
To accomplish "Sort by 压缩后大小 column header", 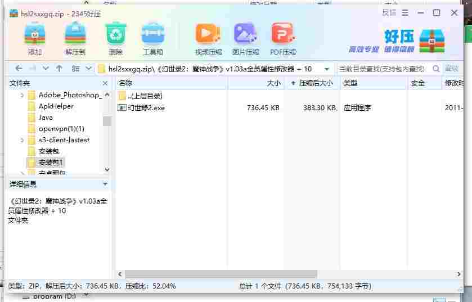I will click(x=312, y=83).
